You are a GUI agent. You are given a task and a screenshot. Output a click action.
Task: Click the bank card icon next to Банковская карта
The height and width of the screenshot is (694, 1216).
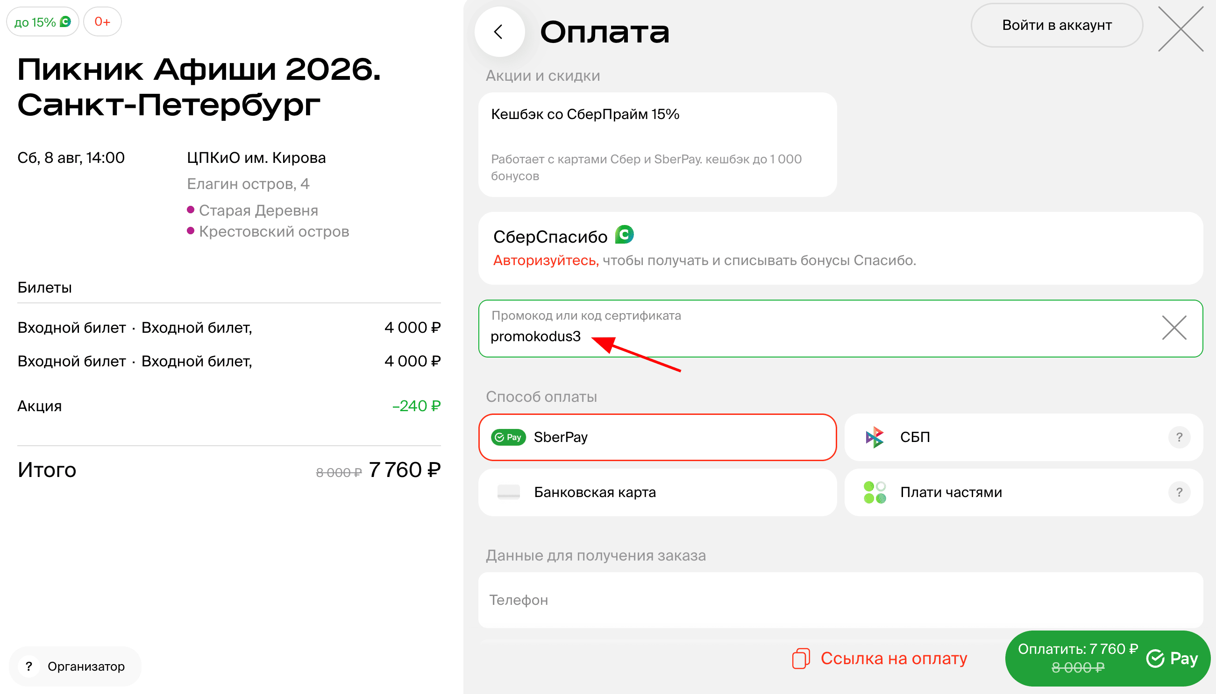pos(509,492)
